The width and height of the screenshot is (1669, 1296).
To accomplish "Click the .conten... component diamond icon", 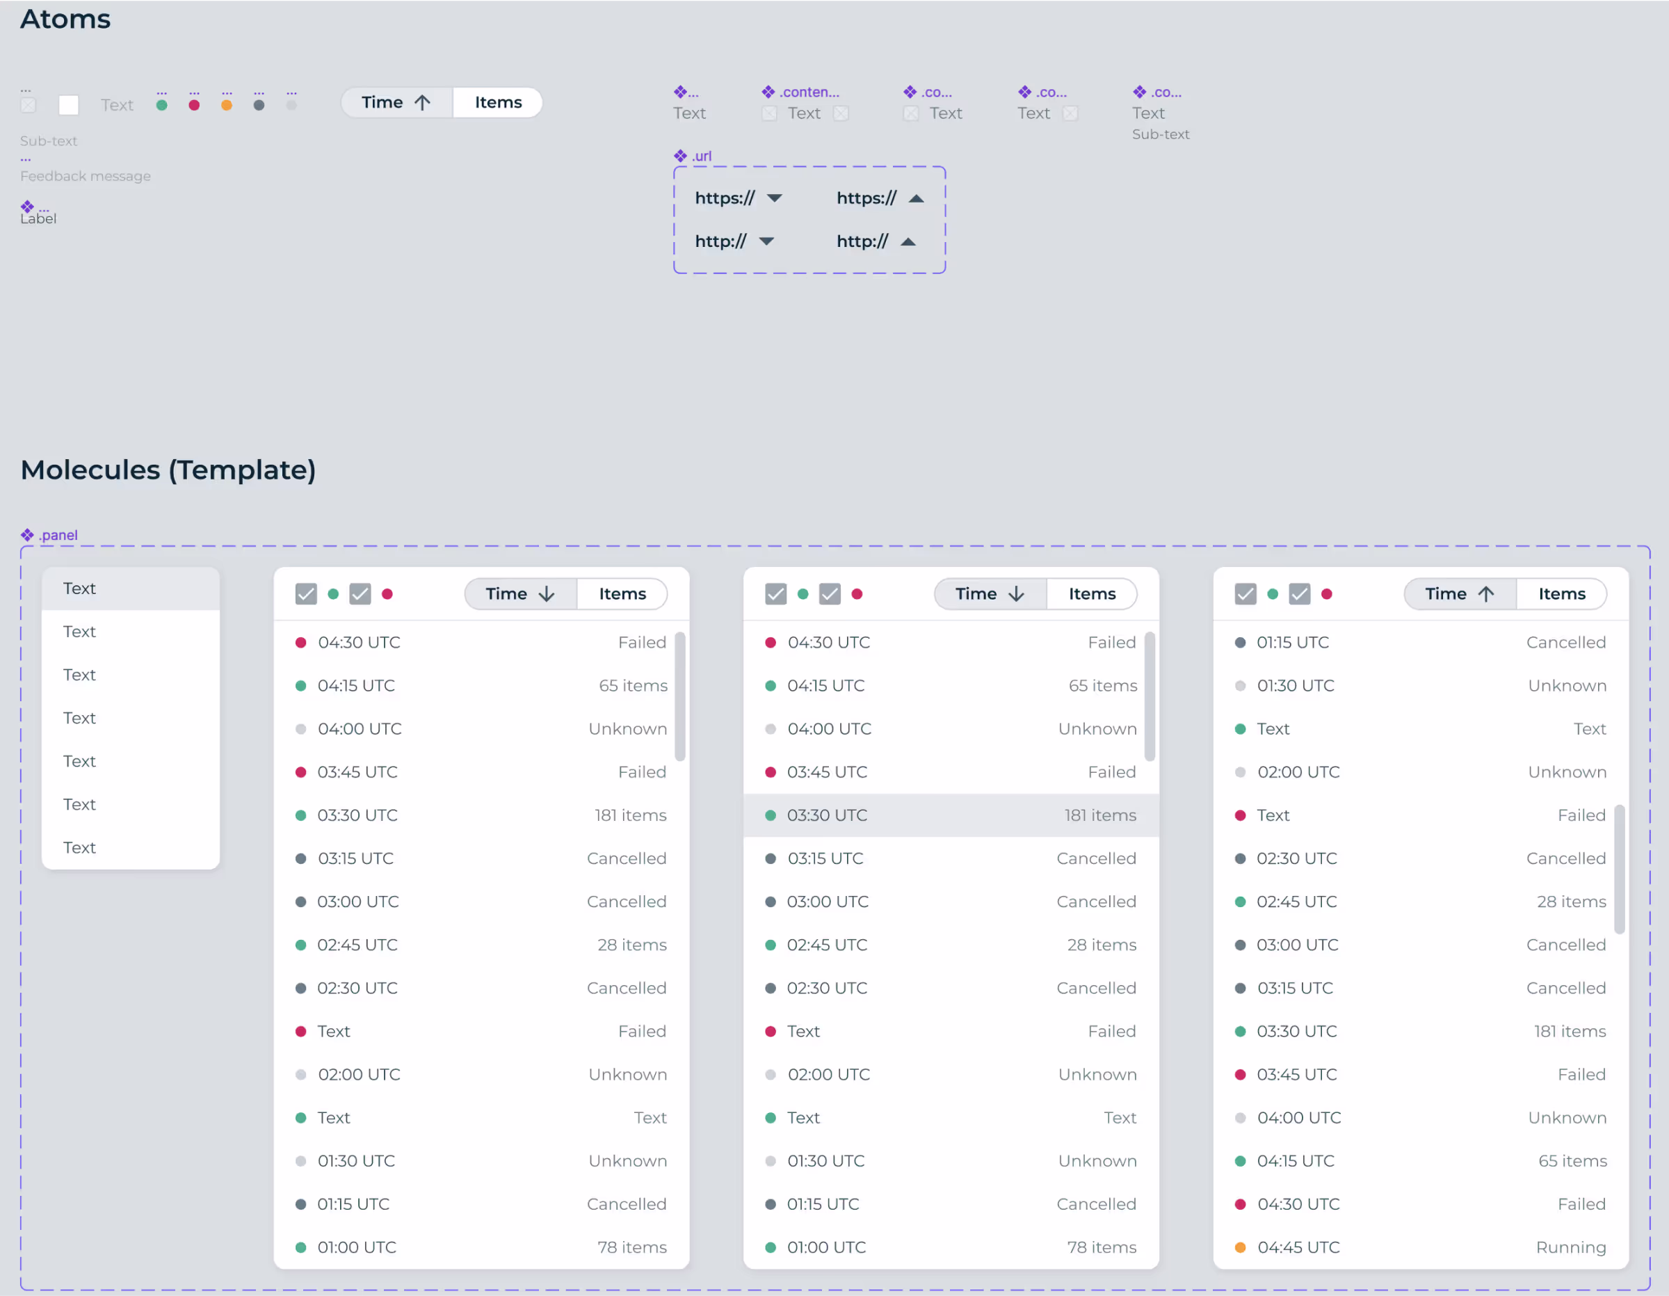I will (768, 93).
